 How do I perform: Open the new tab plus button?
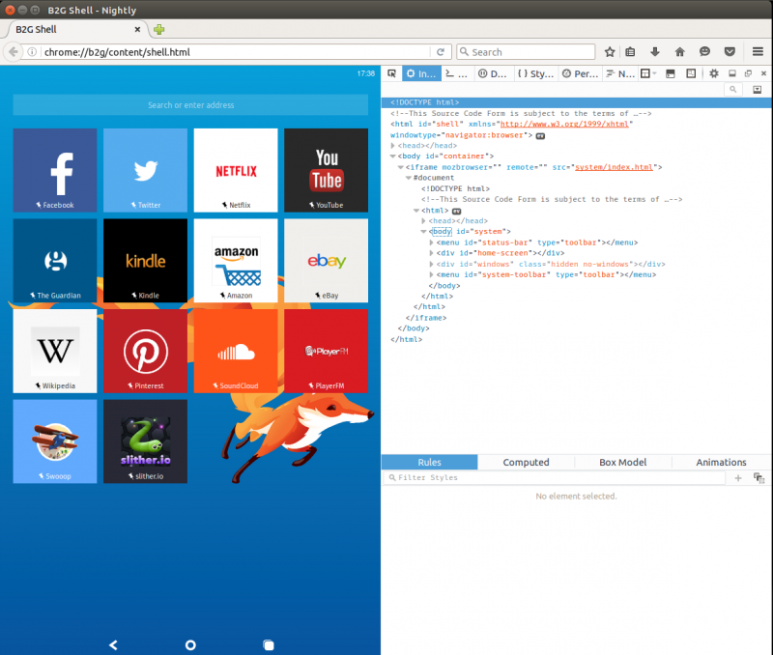tap(158, 29)
